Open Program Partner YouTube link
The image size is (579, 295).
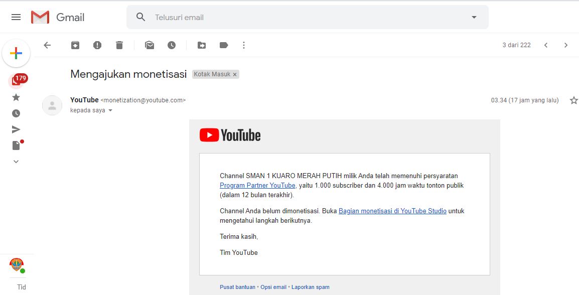point(257,185)
